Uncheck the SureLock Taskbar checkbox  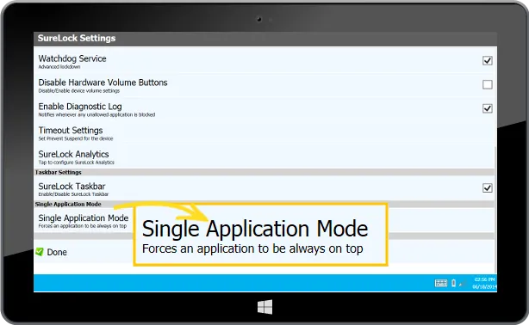pos(487,188)
